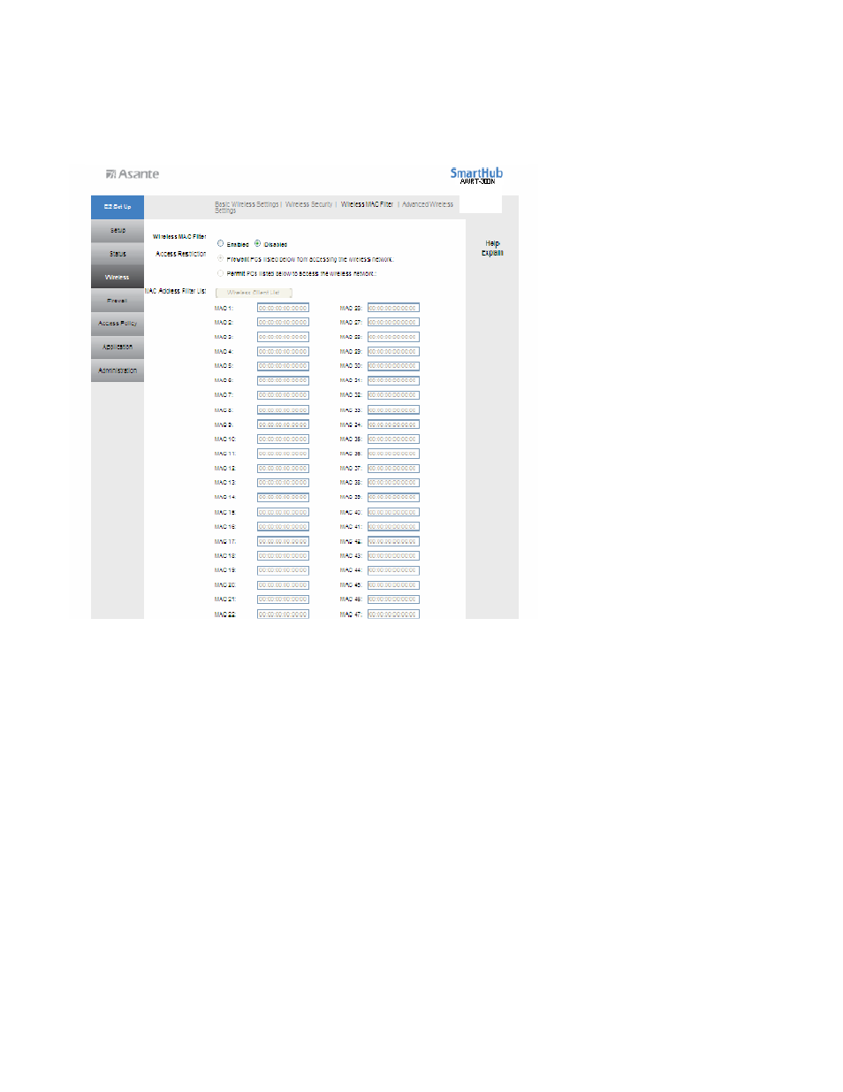Open the Administration sidebar section
The image size is (843, 1092).
click(118, 370)
